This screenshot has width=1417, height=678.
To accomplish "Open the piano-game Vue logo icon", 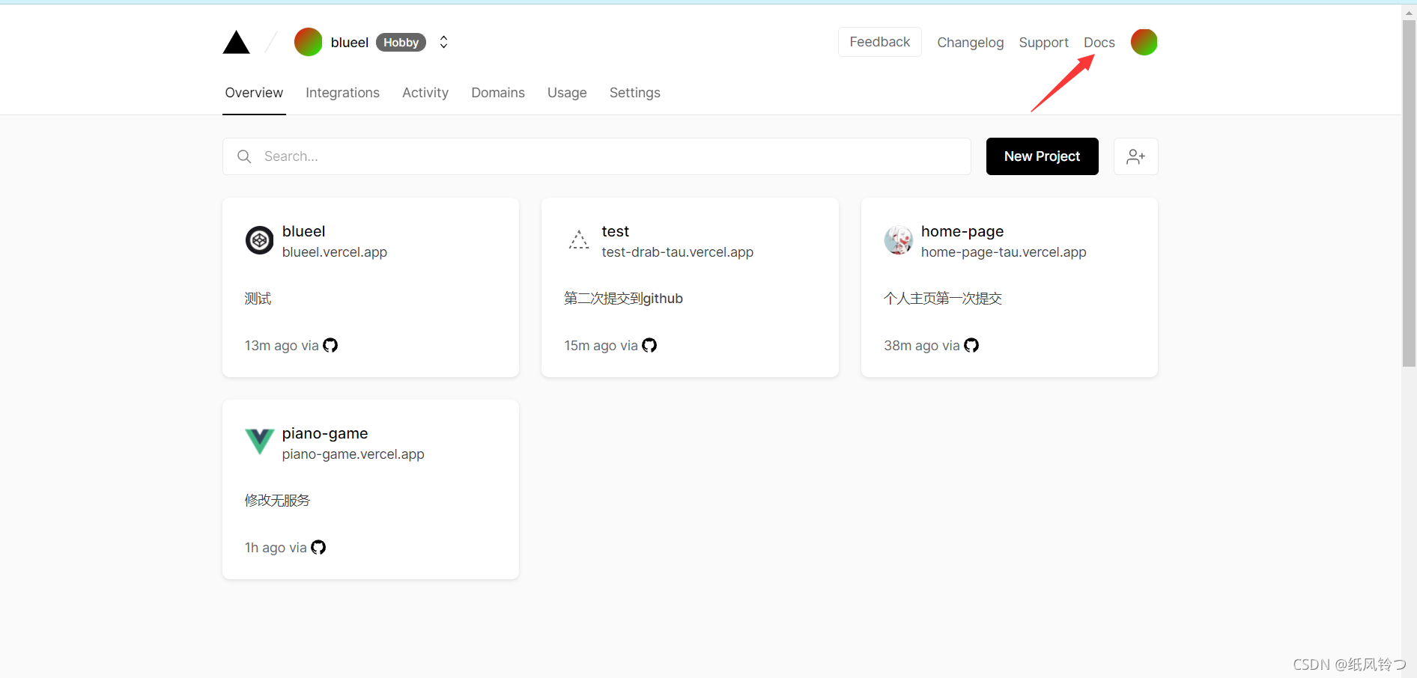I will click(x=260, y=442).
